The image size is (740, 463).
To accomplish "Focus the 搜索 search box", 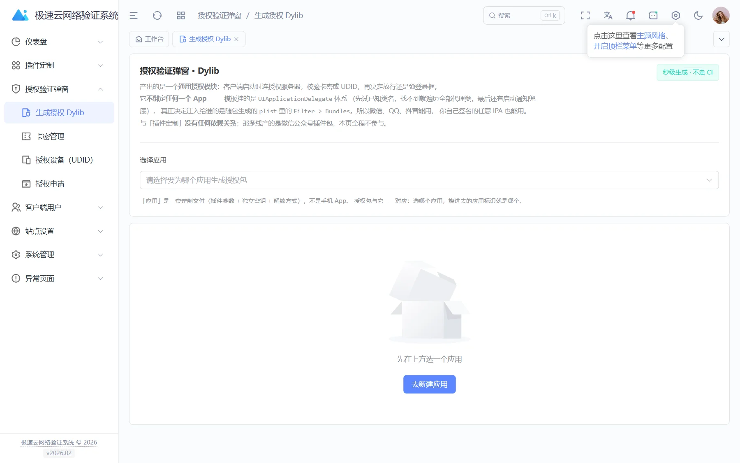I will (524, 16).
